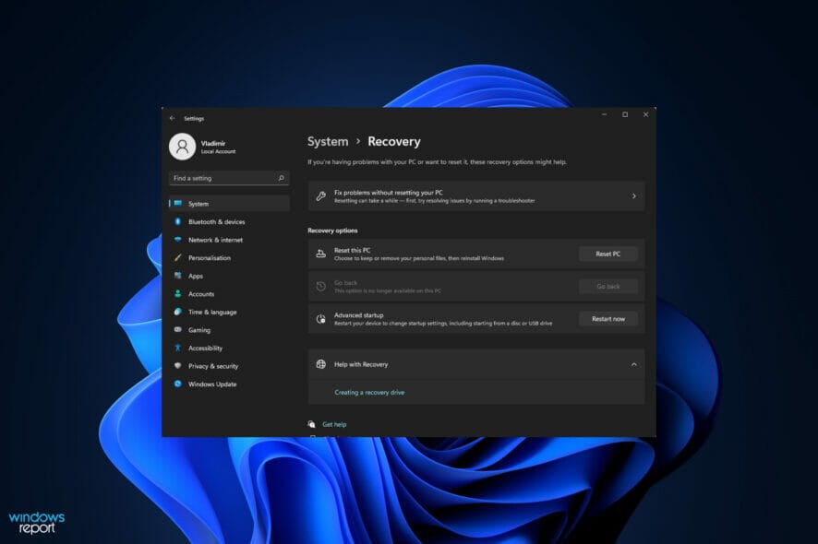Viewport: 818px width, 544px height.
Task: Click the greyed-out Go back button
Action: pos(608,286)
